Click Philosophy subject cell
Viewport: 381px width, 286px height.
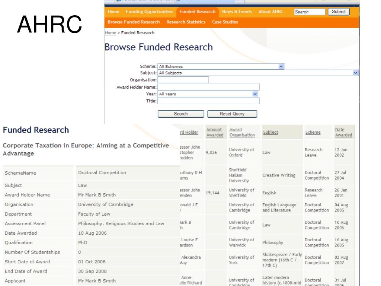coord(273,242)
